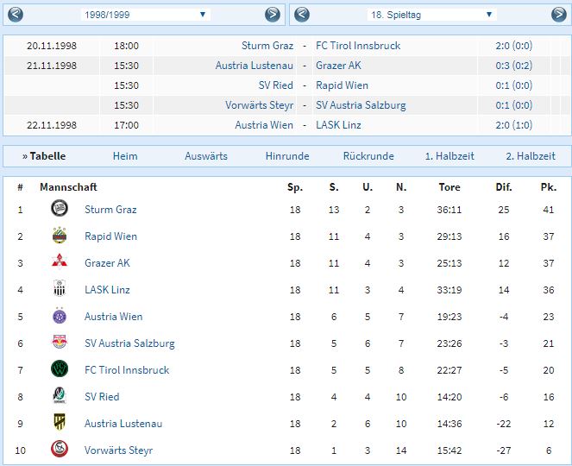The width and height of the screenshot is (572, 466).
Task: Click Austria Lustenau goal difference -22
Action: coord(504,424)
